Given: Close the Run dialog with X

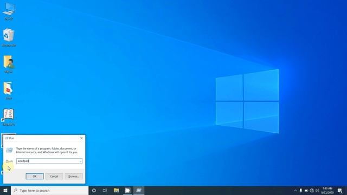Looking at the screenshot, I should (x=81, y=138).
